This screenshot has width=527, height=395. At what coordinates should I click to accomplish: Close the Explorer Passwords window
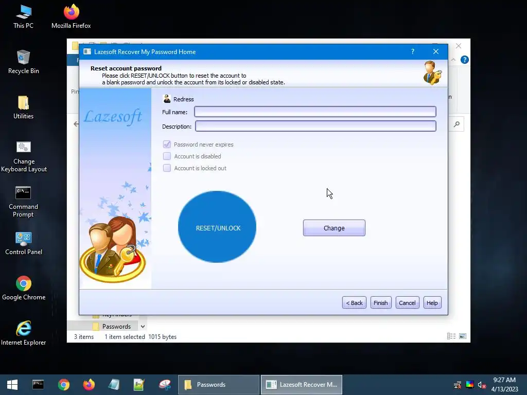pos(459,46)
